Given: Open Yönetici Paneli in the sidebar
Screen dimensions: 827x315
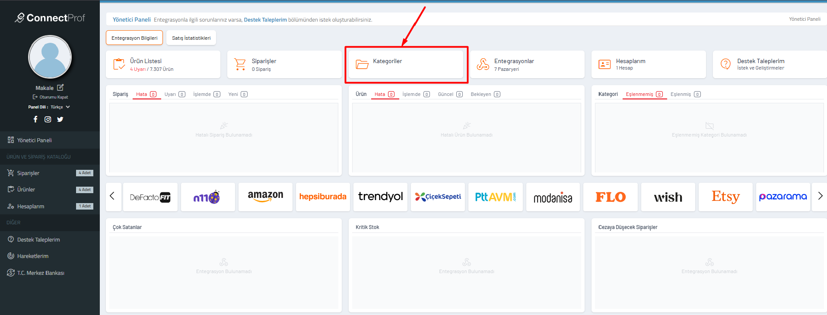Looking at the screenshot, I should (50, 140).
